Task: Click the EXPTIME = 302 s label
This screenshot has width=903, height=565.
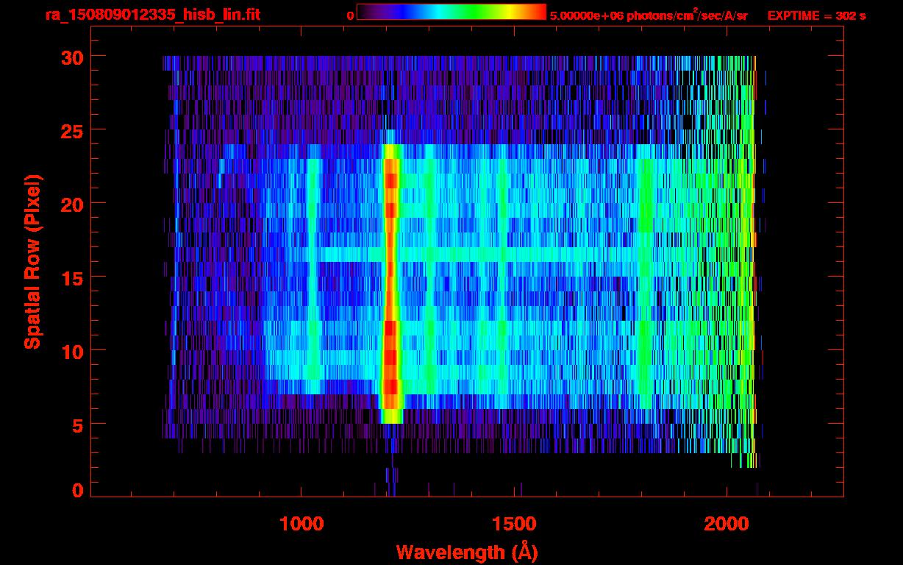Action: point(816,15)
